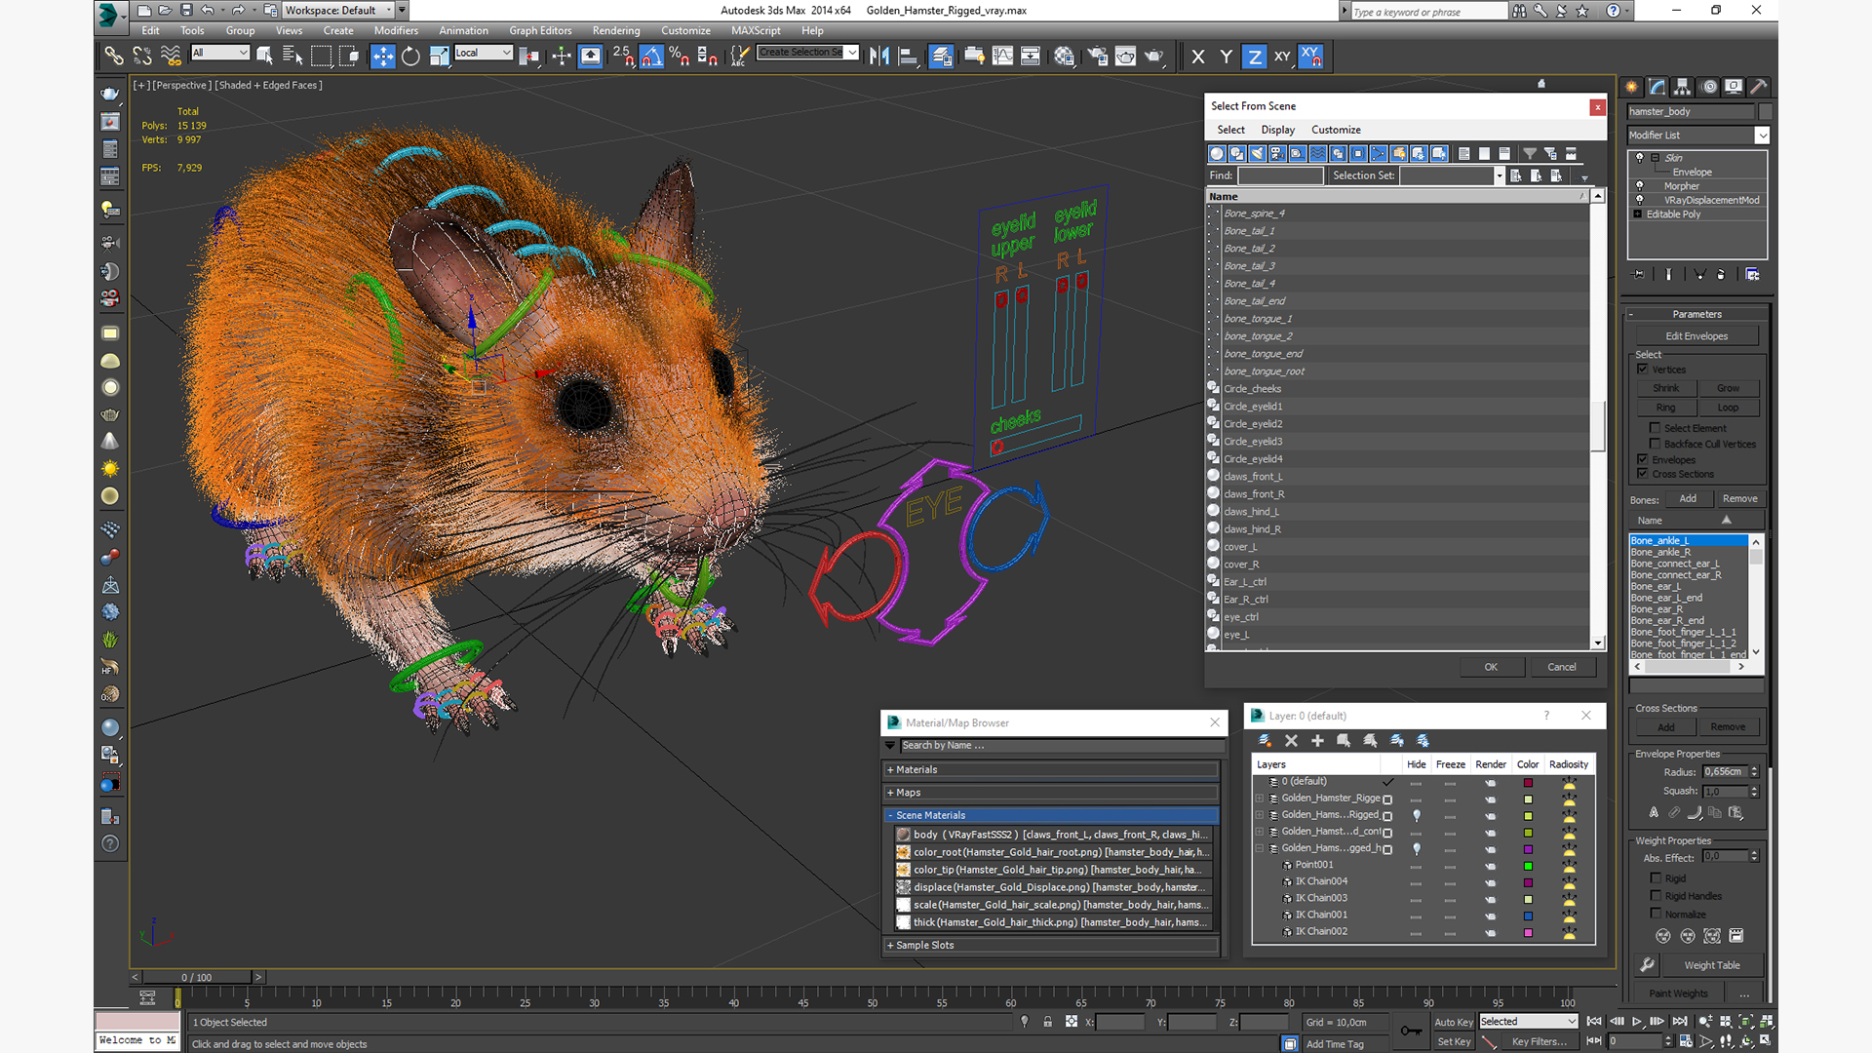Click color swatch of IK Chain001 row
The image size is (1872, 1053).
click(1528, 916)
